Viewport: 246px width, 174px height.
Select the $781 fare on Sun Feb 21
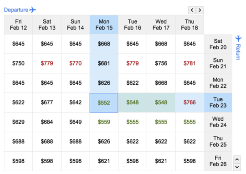190,63
